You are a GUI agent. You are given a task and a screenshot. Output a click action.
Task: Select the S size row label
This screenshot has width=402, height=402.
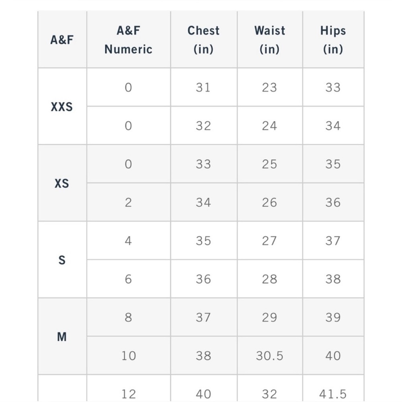click(62, 260)
